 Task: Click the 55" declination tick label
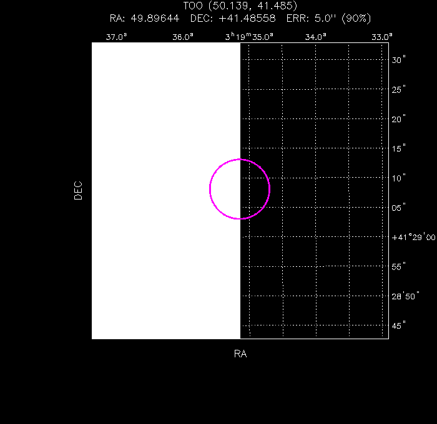(398, 266)
